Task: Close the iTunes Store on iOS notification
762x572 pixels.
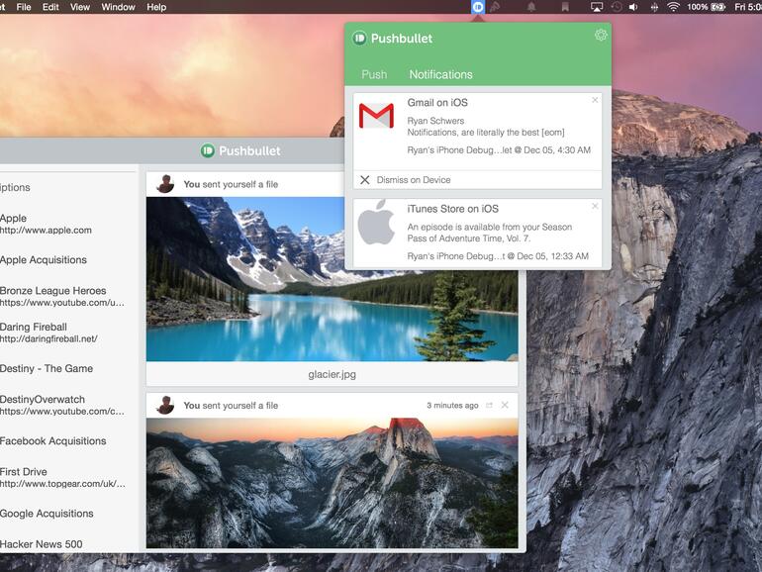Action: tap(595, 207)
